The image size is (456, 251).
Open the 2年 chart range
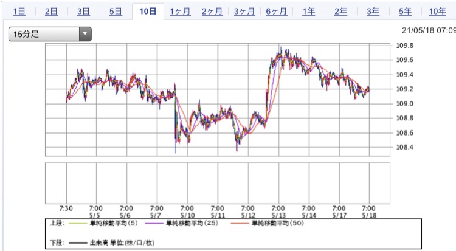[x=340, y=12]
